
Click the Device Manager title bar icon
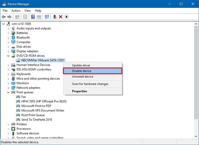click(4, 4)
